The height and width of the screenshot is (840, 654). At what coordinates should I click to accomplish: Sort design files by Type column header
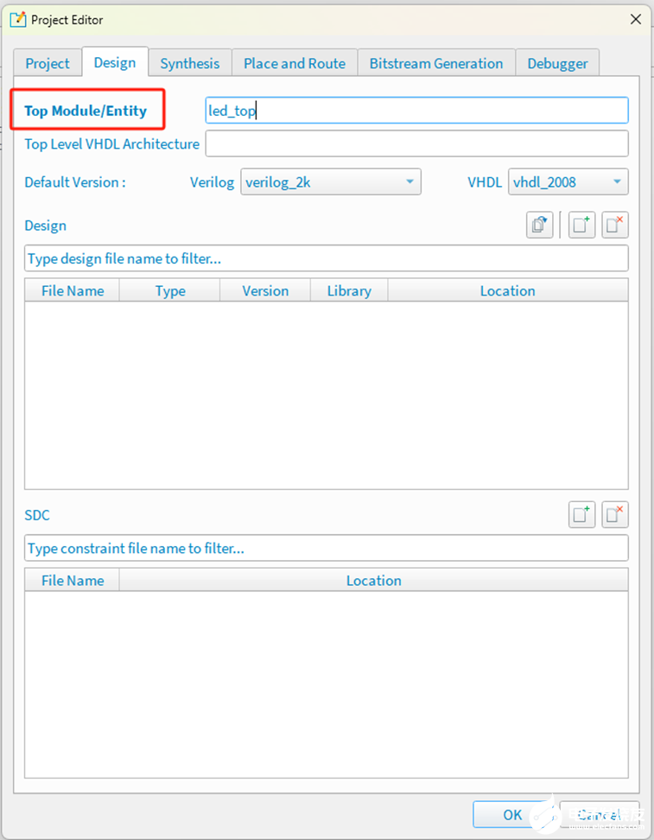pyautogui.click(x=169, y=291)
